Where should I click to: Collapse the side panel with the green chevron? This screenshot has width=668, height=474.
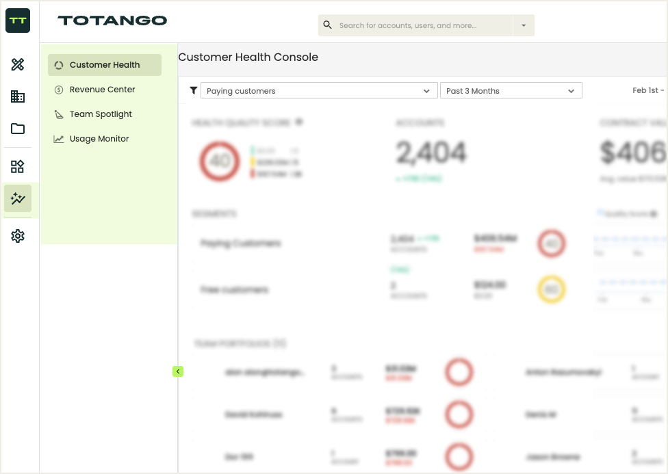pos(178,371)
